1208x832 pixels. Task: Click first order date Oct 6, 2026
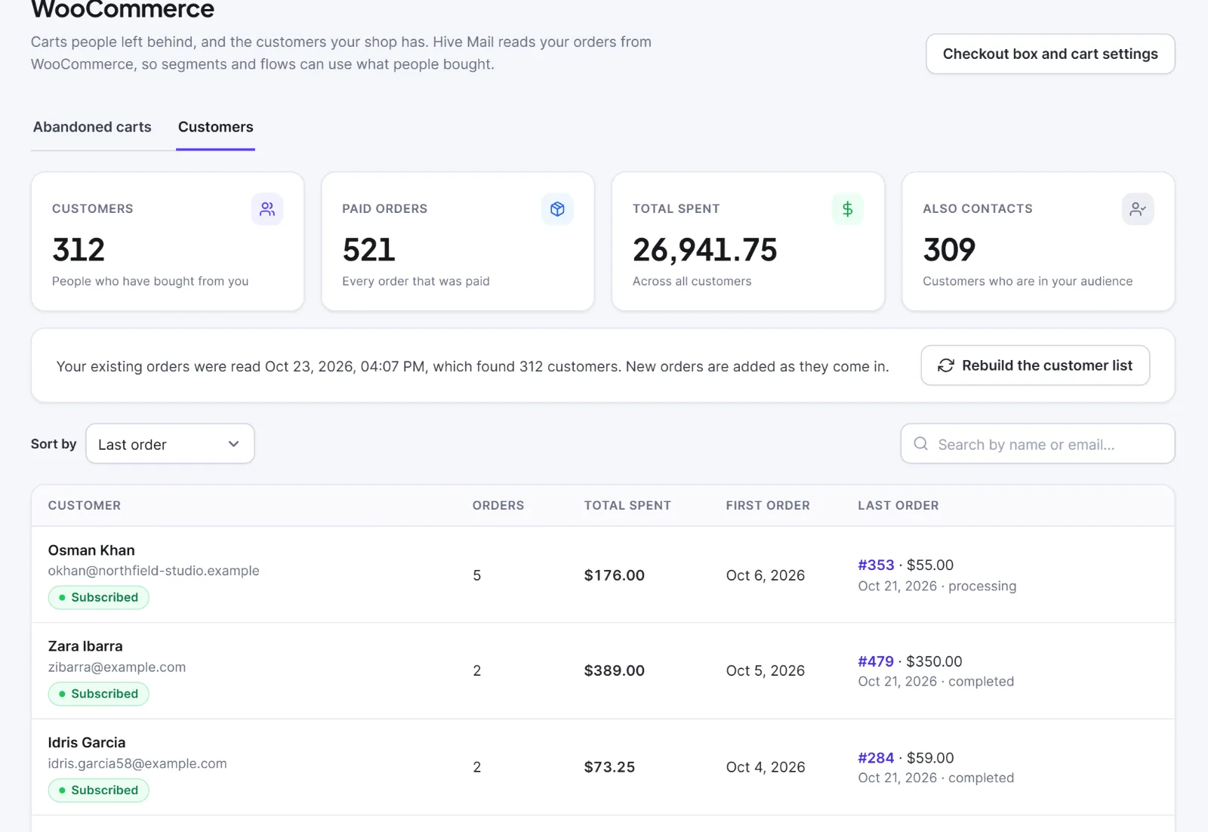pos(766,575)
